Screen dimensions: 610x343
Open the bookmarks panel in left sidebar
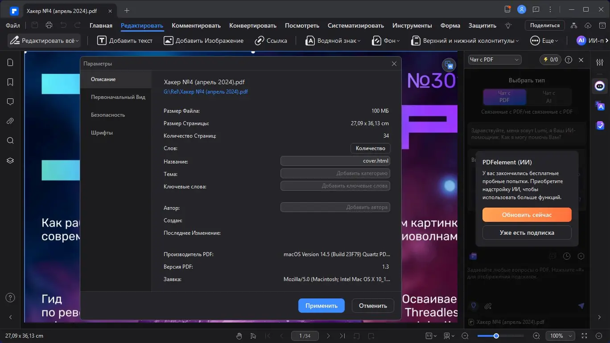click(10, 82)
